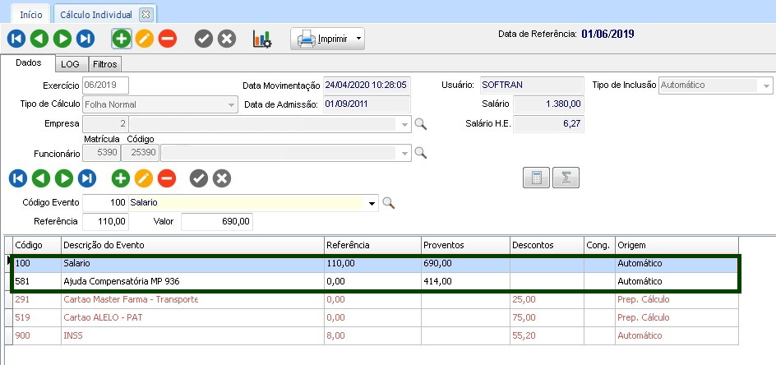
Task: Click the chart report icon in top toolbar
Action: [x=262, y=39]
